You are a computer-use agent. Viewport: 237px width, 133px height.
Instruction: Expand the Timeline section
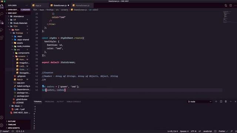click(18, 125)
